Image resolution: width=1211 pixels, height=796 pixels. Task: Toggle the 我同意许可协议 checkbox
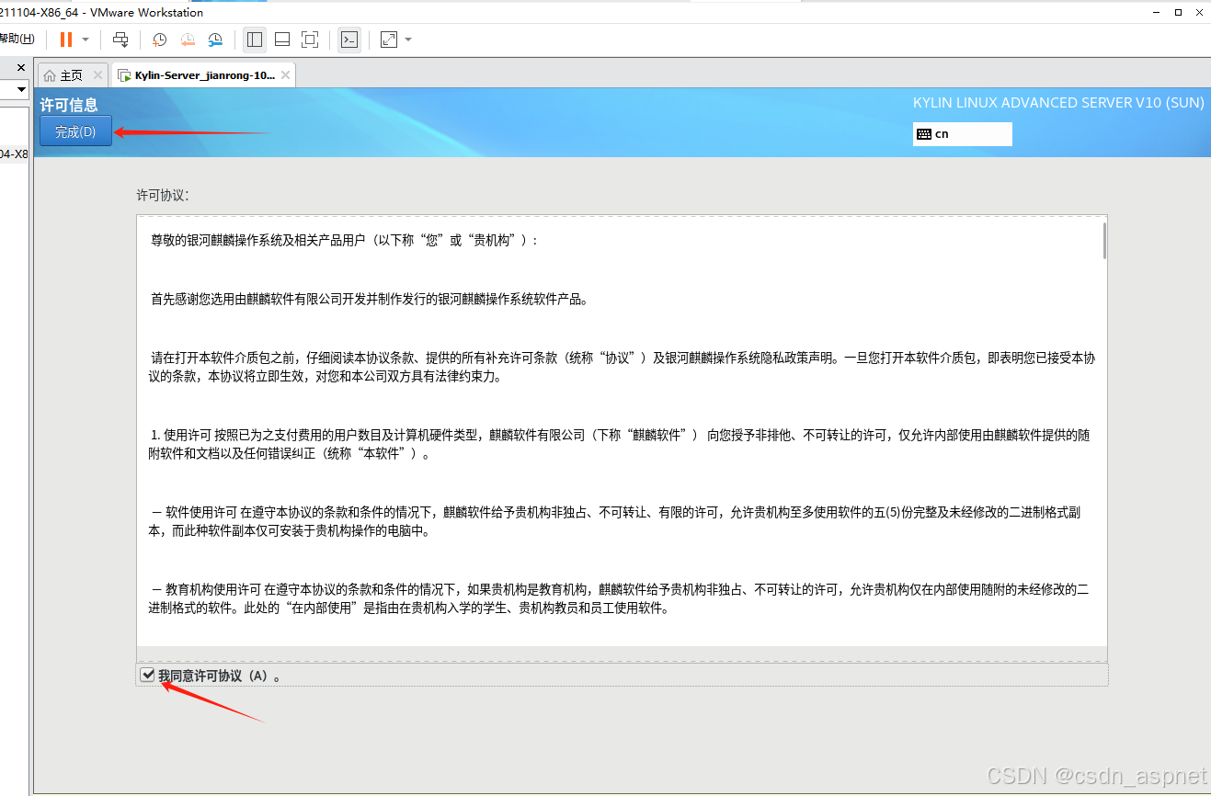point(147,676)
